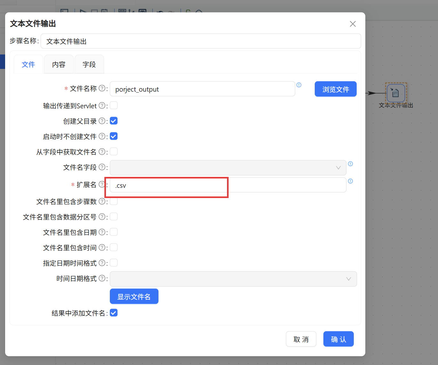Enable 文件名里包含步骤数 checkbox
Viewport: 438px width, 365px height.
(114, 201)
